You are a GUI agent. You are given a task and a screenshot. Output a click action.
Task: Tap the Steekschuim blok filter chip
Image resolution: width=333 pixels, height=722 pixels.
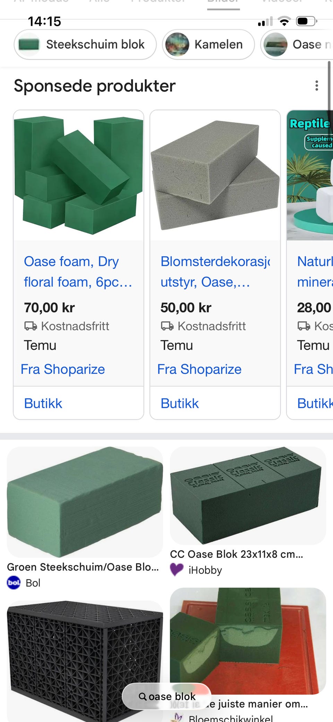click(x=85, y=44)
